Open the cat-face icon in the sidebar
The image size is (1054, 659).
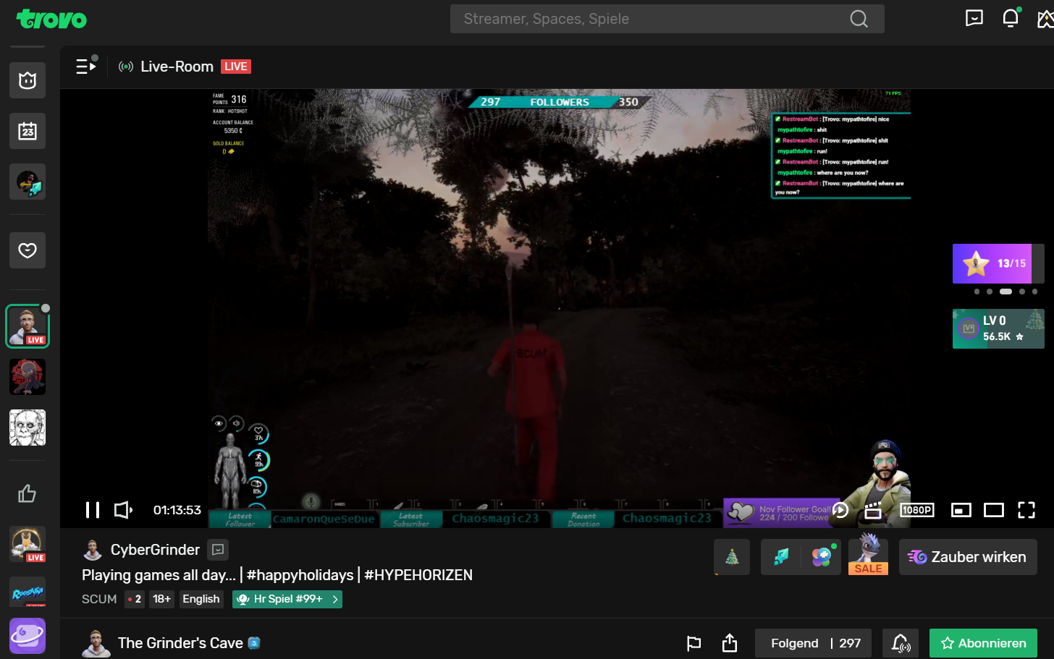click(28, 80)
